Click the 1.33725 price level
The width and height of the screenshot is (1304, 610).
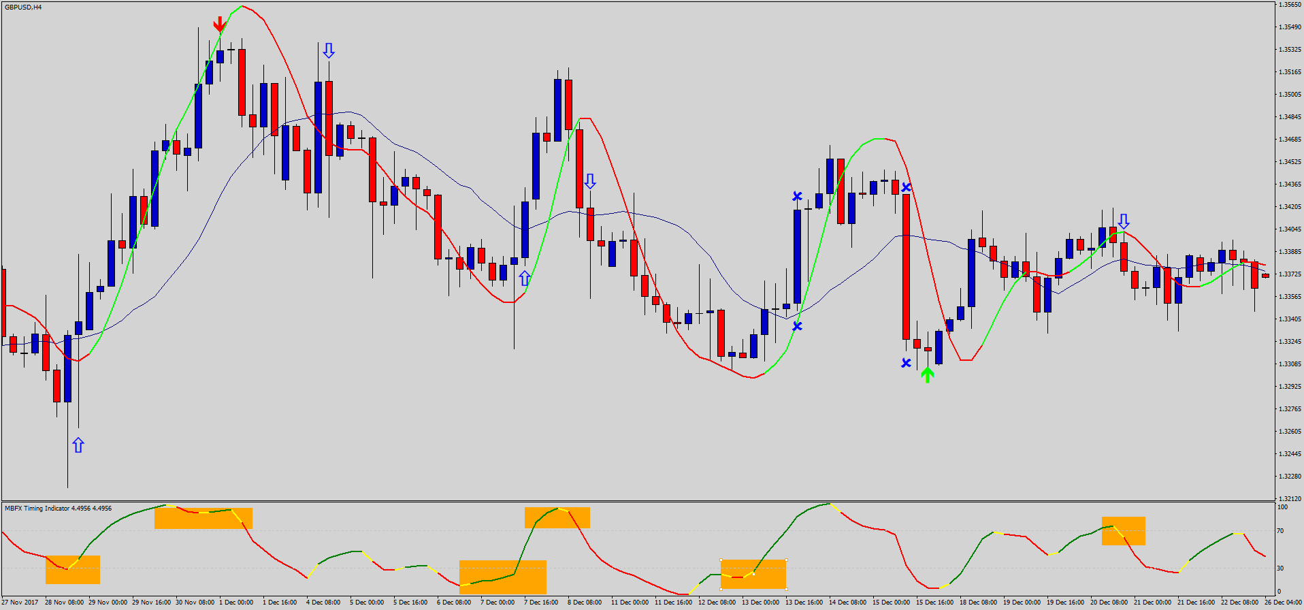coord(1290,274)
